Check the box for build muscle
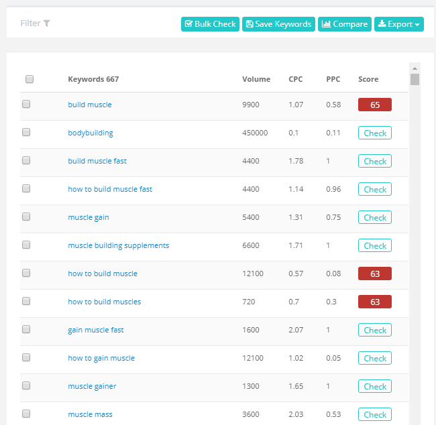The height and width of the screenshot is (425, 436). point(26,105)
